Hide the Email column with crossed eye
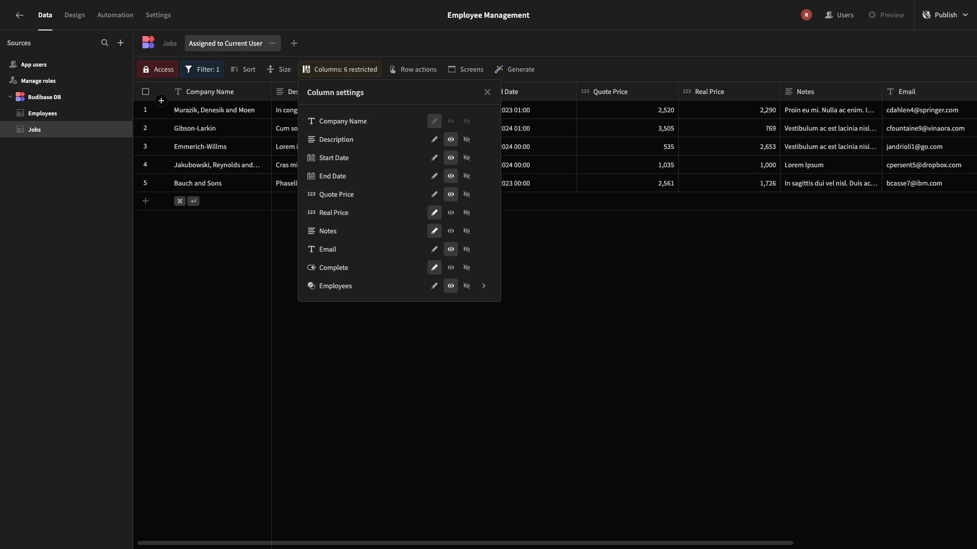 467,249
